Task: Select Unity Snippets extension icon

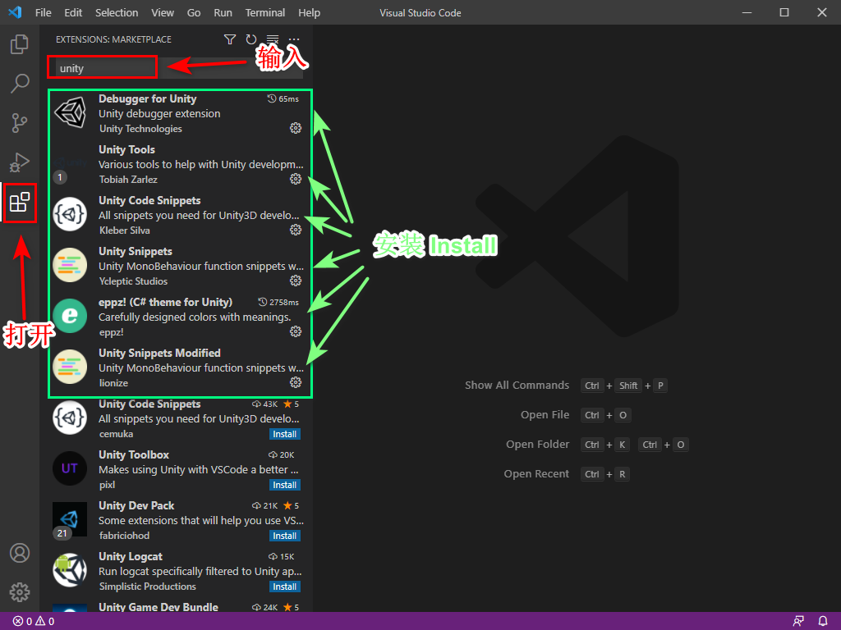Action: 70,265
